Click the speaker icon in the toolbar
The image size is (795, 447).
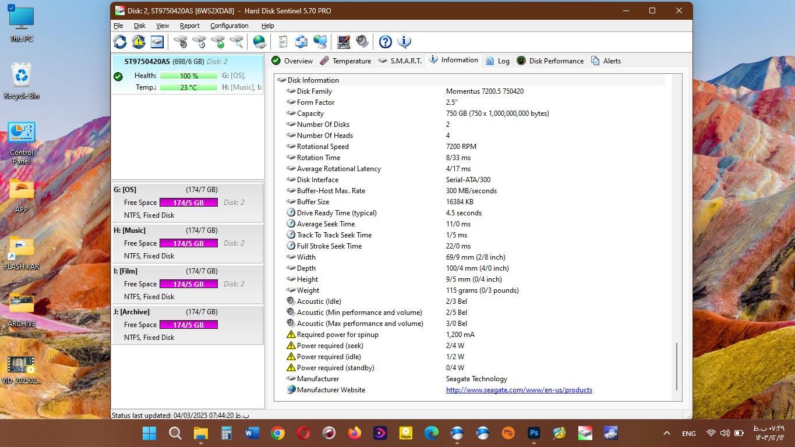362,42
